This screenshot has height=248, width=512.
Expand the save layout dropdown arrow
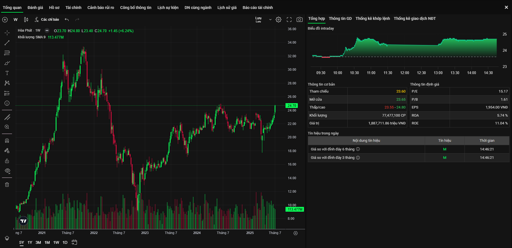(270, 20)
